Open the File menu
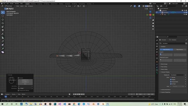 pyautogui.click(x=4, y=4)
